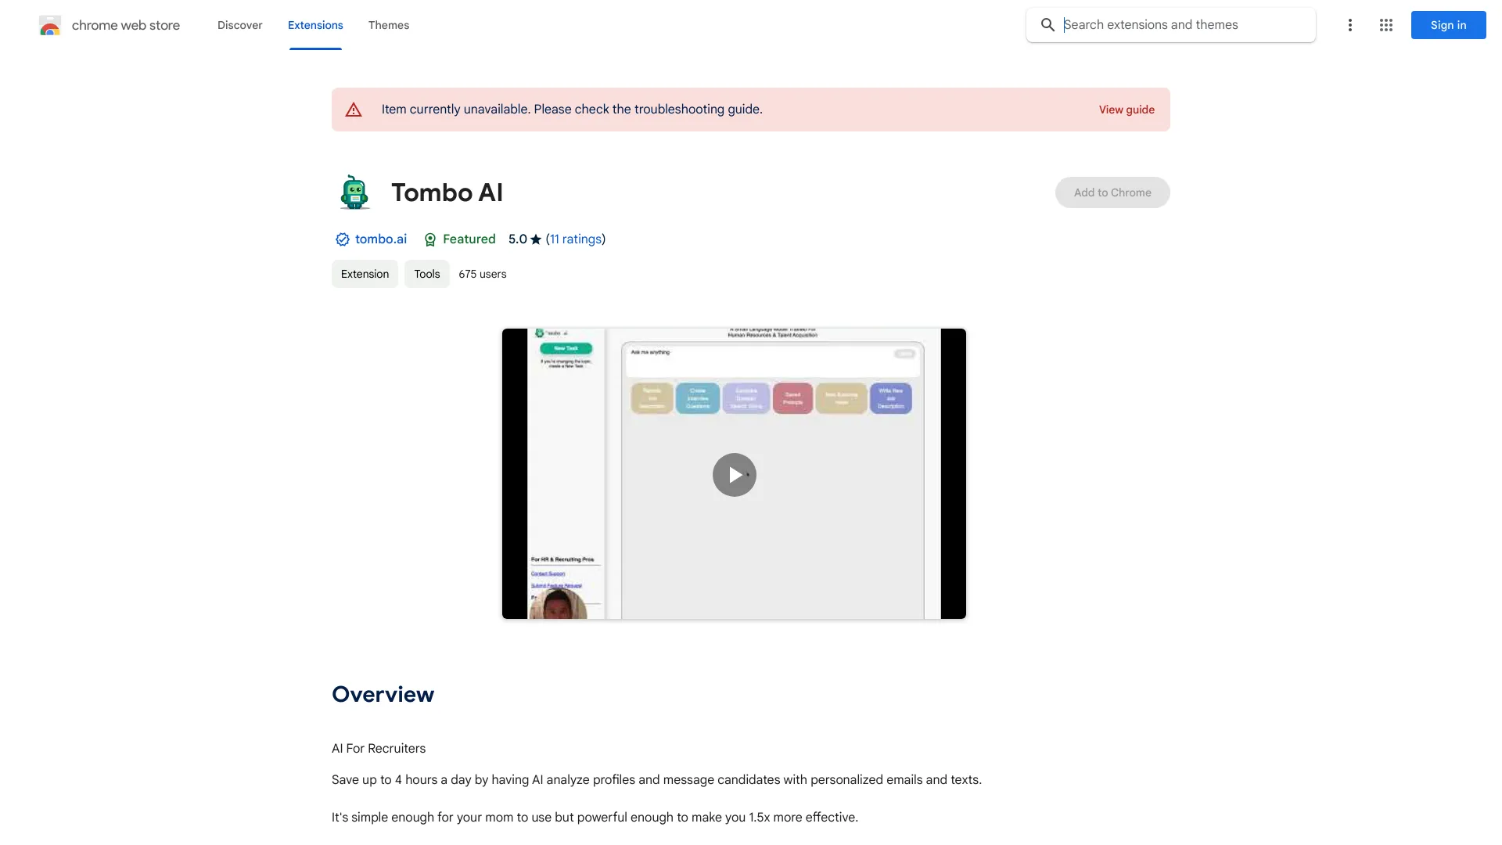Click the Add to Chrome button
Image resolution: width=1502 pixels, height=845 pixels.
pos(1112,192)
